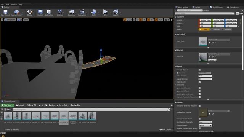Switch to the World Settings tab

(x=216, y=7)
